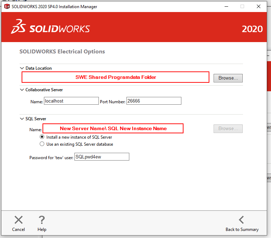Open Help with the question mark icon

tap(42, 220)
